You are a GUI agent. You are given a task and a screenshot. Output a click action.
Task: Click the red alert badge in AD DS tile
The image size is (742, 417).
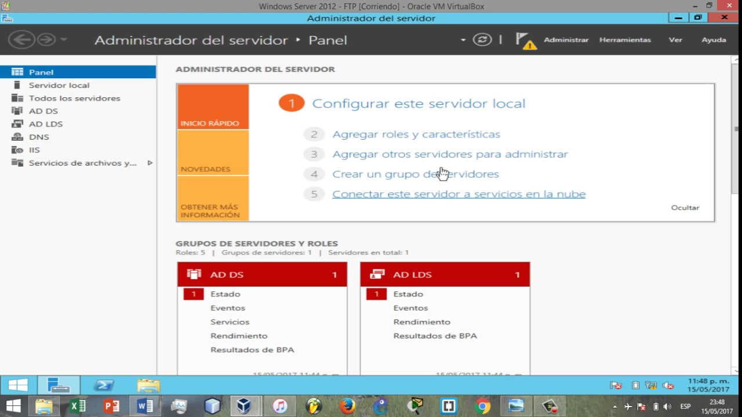(194, 294)
